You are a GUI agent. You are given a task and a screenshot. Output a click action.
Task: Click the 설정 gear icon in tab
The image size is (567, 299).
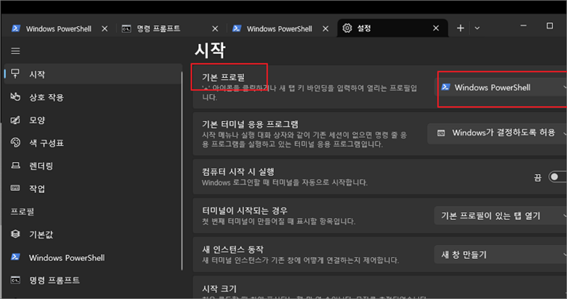pyautogui.click(x=347, y=28)
